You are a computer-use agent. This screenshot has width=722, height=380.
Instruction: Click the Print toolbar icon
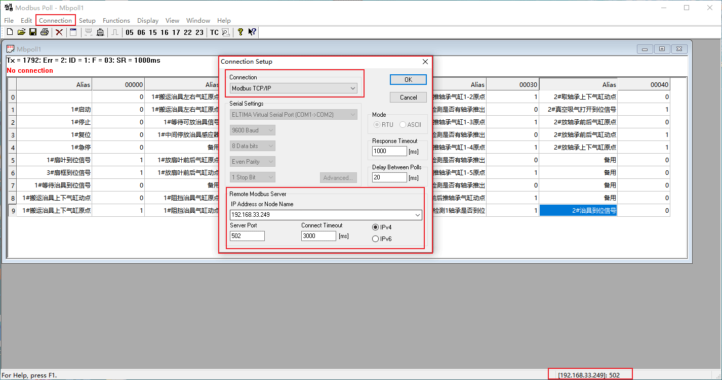(45, 32)
